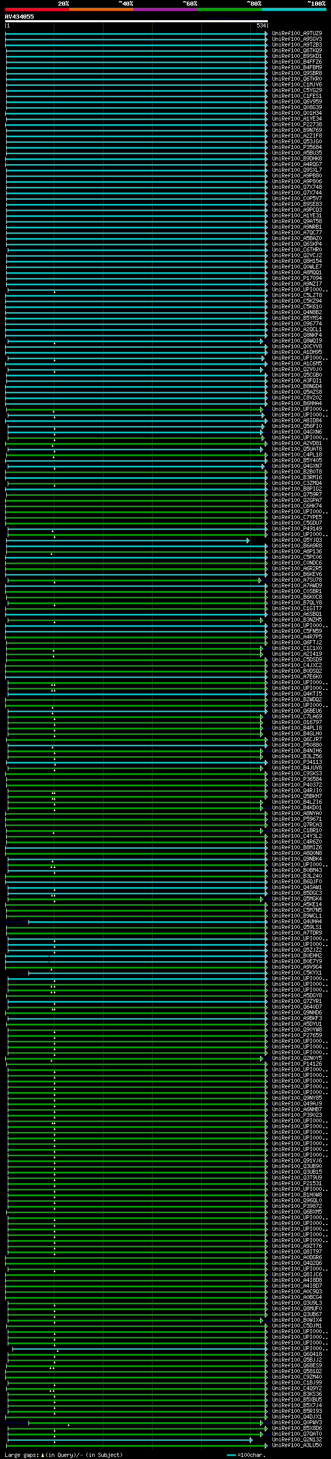Select the UniRef100_B4FBM9 hit label

tap(297, 67)
